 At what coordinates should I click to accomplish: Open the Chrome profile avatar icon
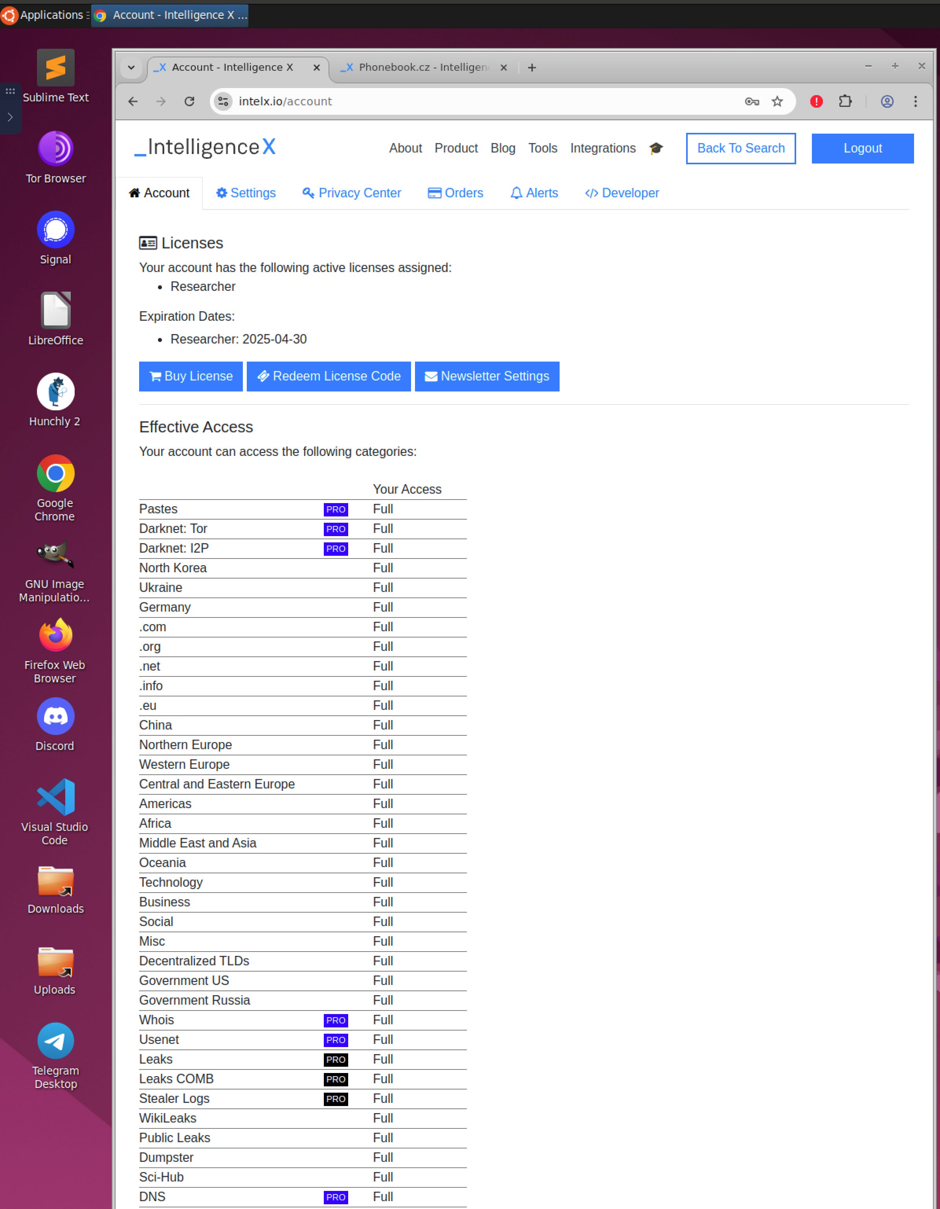pyautogui.click(x=887, y=101)
